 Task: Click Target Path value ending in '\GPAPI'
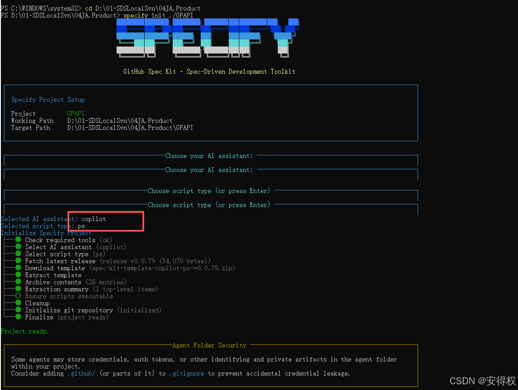point(130,128)
